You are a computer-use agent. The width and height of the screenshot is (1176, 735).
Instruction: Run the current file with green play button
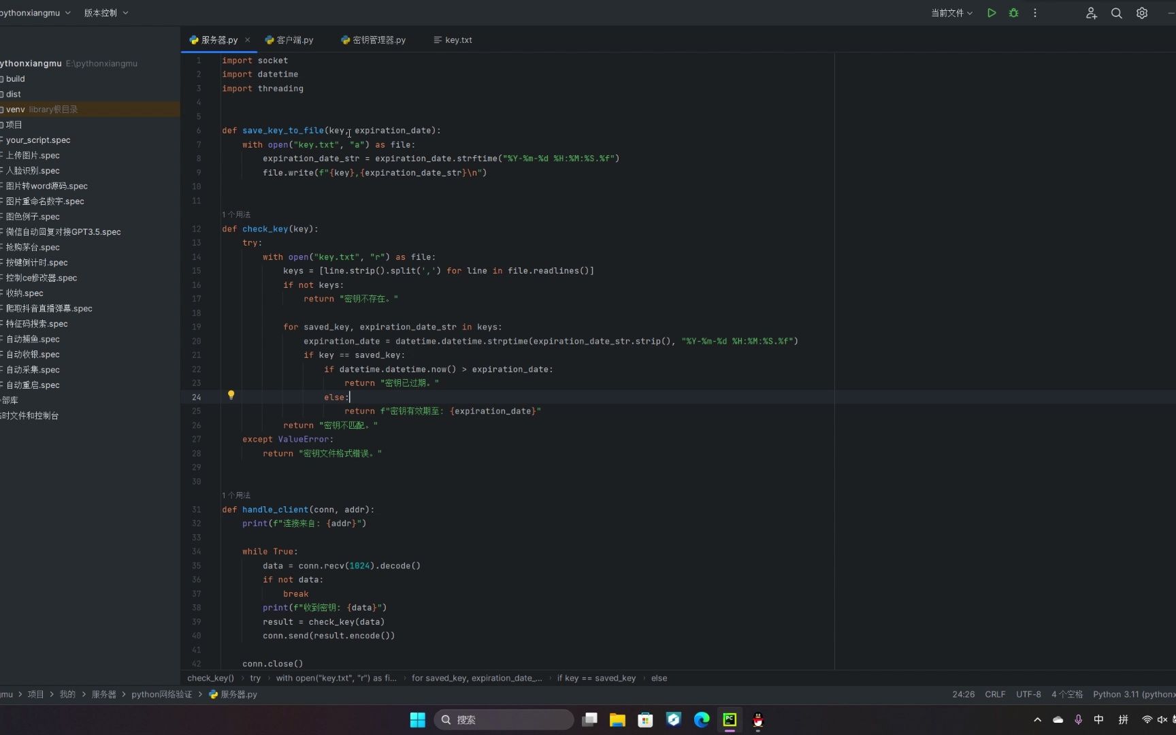tap(992, 13)
